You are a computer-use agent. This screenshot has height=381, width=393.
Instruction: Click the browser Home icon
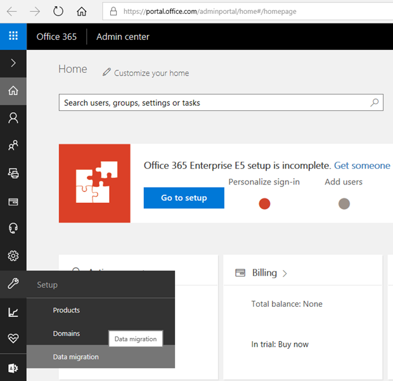82,11
